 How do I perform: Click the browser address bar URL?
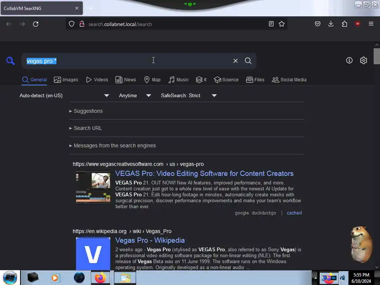pyautogui.click(x=120, y=24)
